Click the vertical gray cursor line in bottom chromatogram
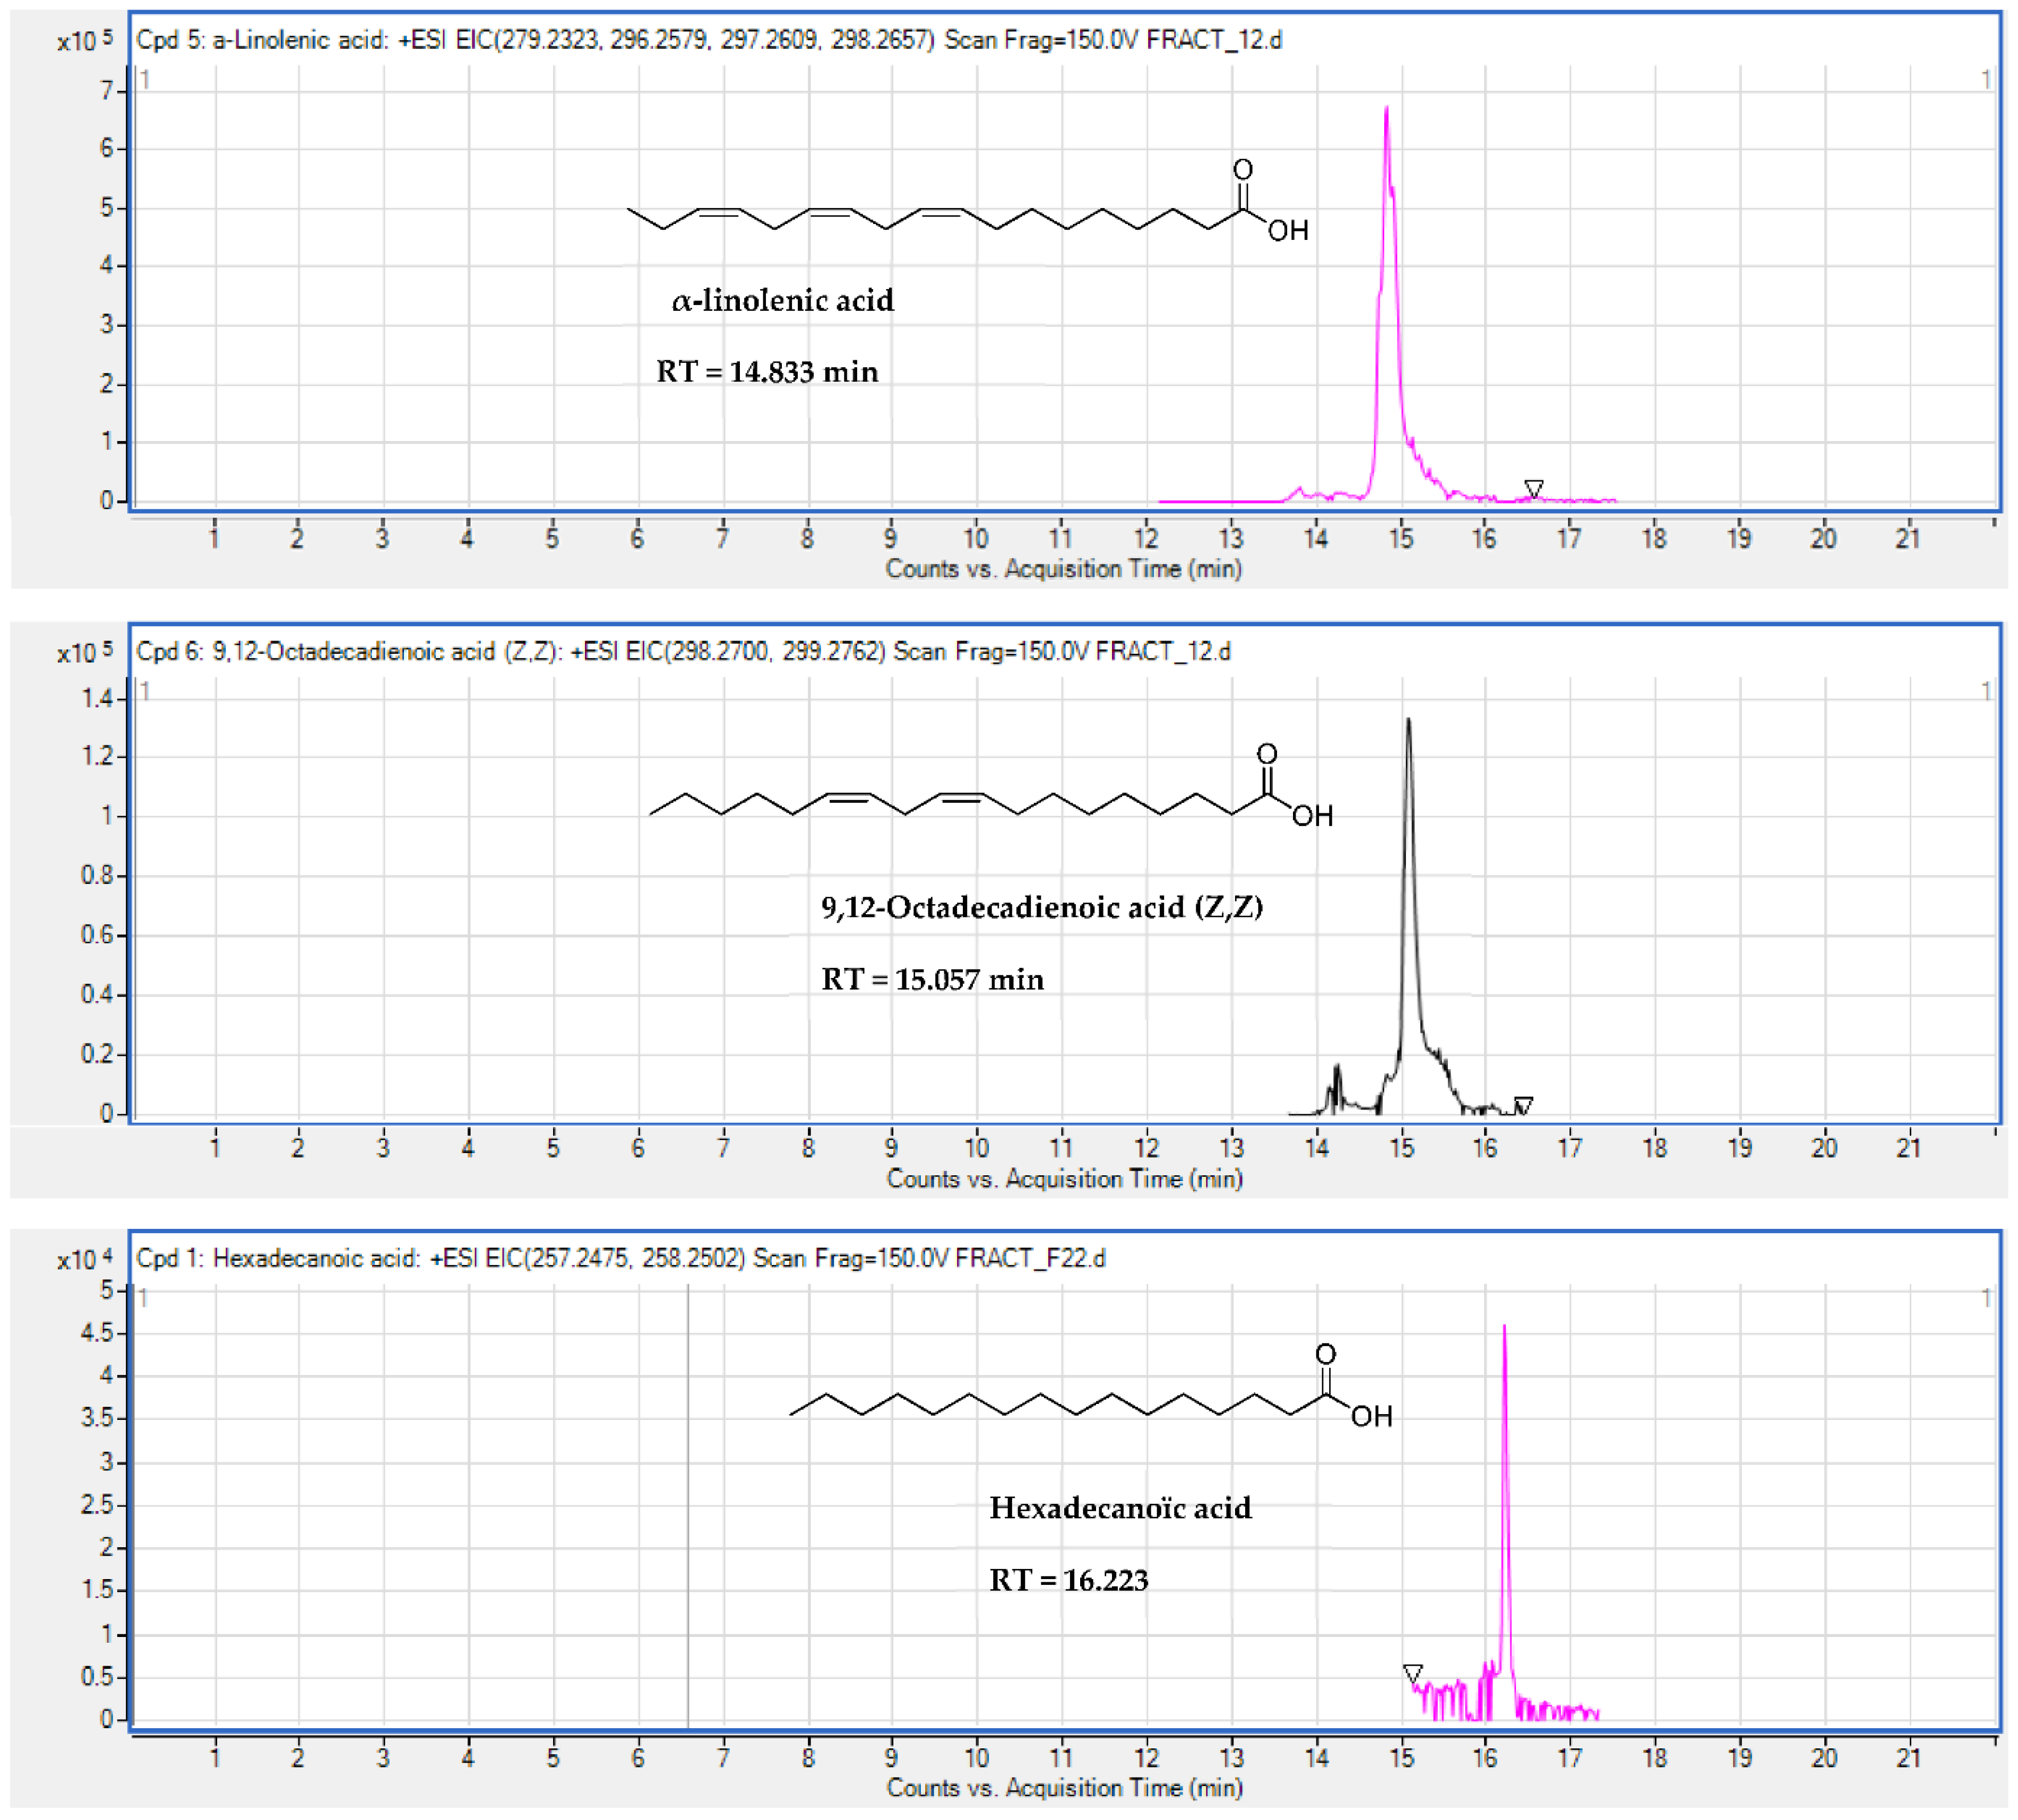The image size is (2018, 1820). coord(688,1500)
